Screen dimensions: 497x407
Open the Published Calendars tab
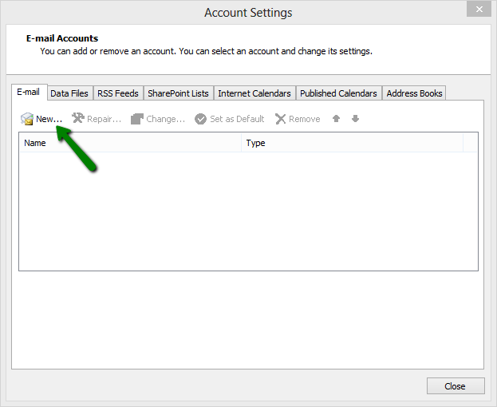click(339, 93)
